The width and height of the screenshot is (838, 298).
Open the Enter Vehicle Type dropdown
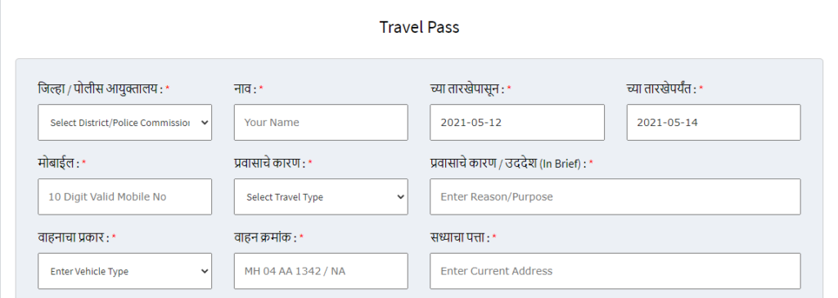(125, 271)
